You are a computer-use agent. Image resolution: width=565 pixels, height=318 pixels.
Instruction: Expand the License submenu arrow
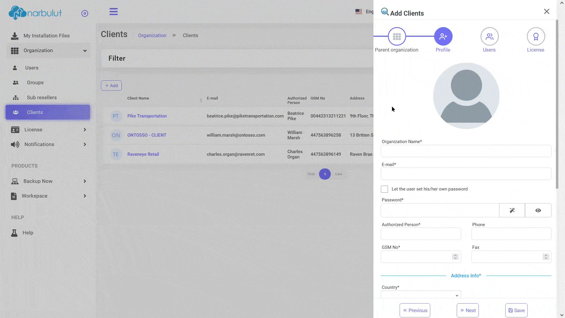point(85,130)
